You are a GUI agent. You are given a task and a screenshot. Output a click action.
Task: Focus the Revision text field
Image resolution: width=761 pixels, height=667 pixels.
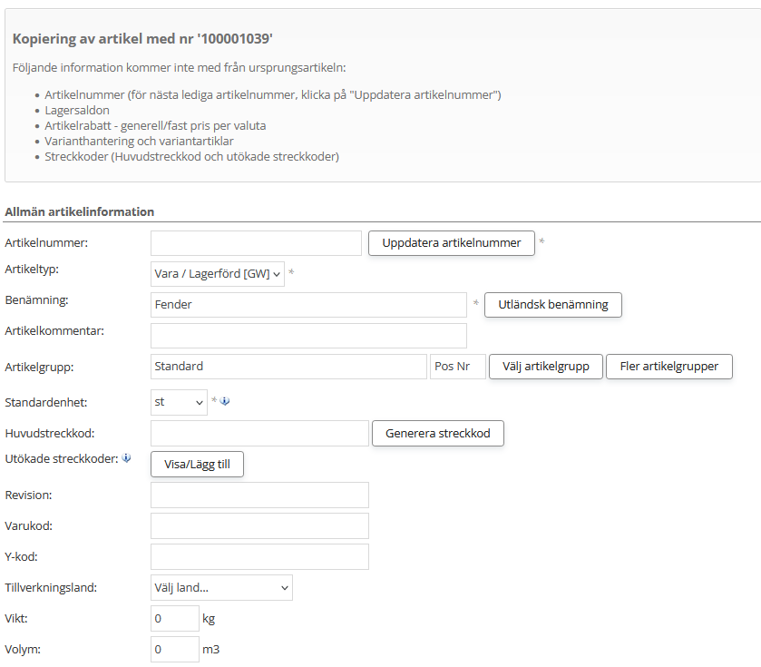259,495
